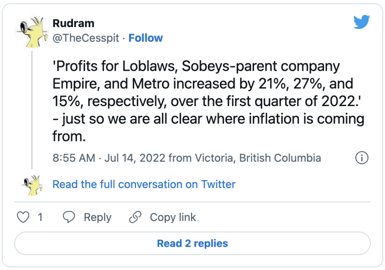Click the Twitter bird logo
This screenshot has width=385, height=270.
[x=362, y=22]
